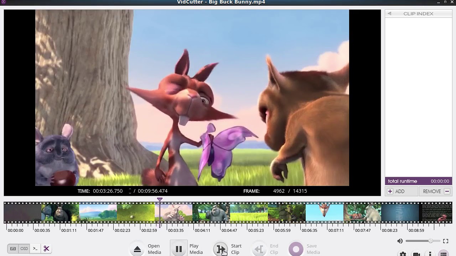Close the VidCutter window

point(452,2)
